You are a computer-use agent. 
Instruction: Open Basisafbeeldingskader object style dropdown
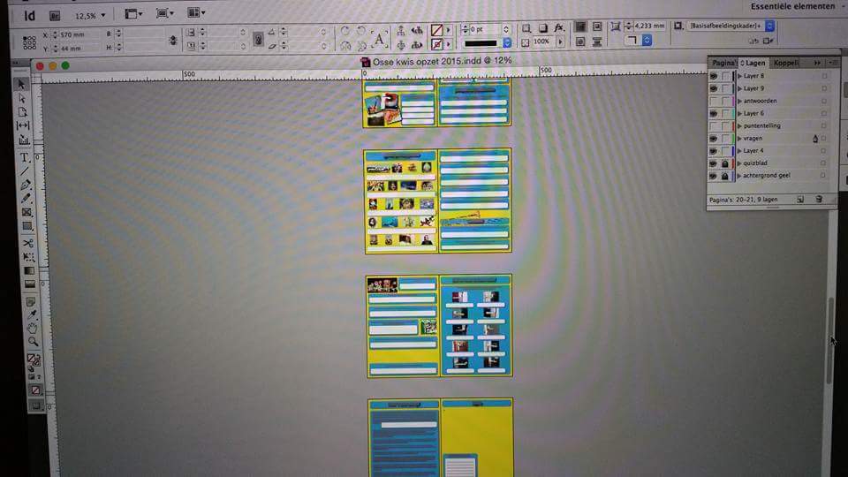(769, 26)
